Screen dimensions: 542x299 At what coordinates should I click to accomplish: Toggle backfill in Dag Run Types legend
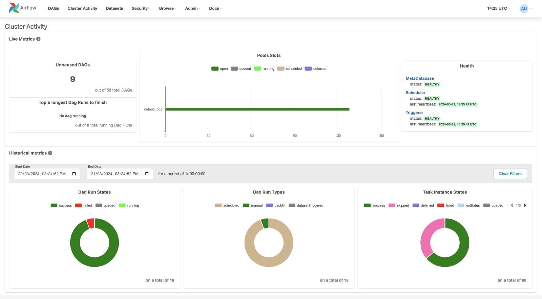[x=276, y=205]
